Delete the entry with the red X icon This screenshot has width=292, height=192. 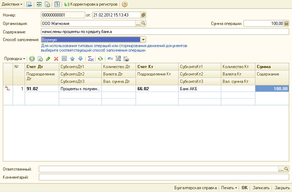[x=56, y=59]
